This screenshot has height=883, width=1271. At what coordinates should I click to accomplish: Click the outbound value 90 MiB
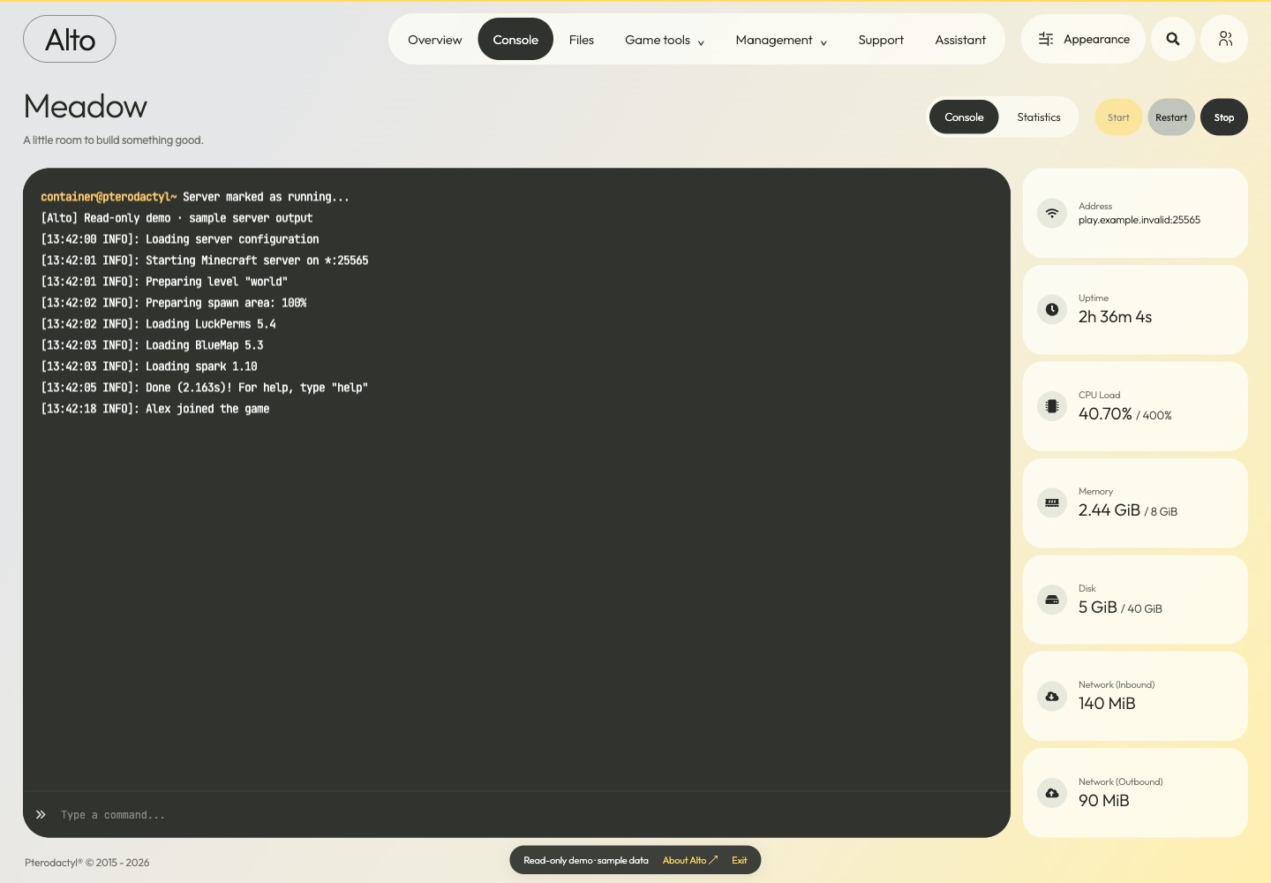point(1104,801)
